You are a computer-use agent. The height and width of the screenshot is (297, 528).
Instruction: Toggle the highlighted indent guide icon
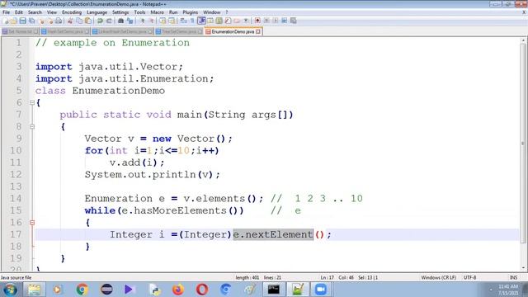201,21
